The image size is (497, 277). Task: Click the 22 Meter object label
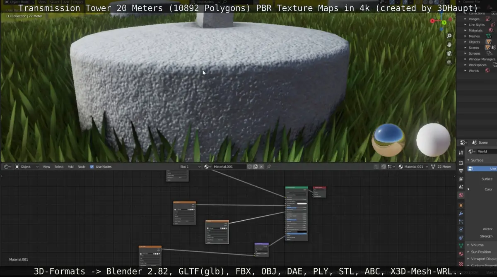(444, 166)
